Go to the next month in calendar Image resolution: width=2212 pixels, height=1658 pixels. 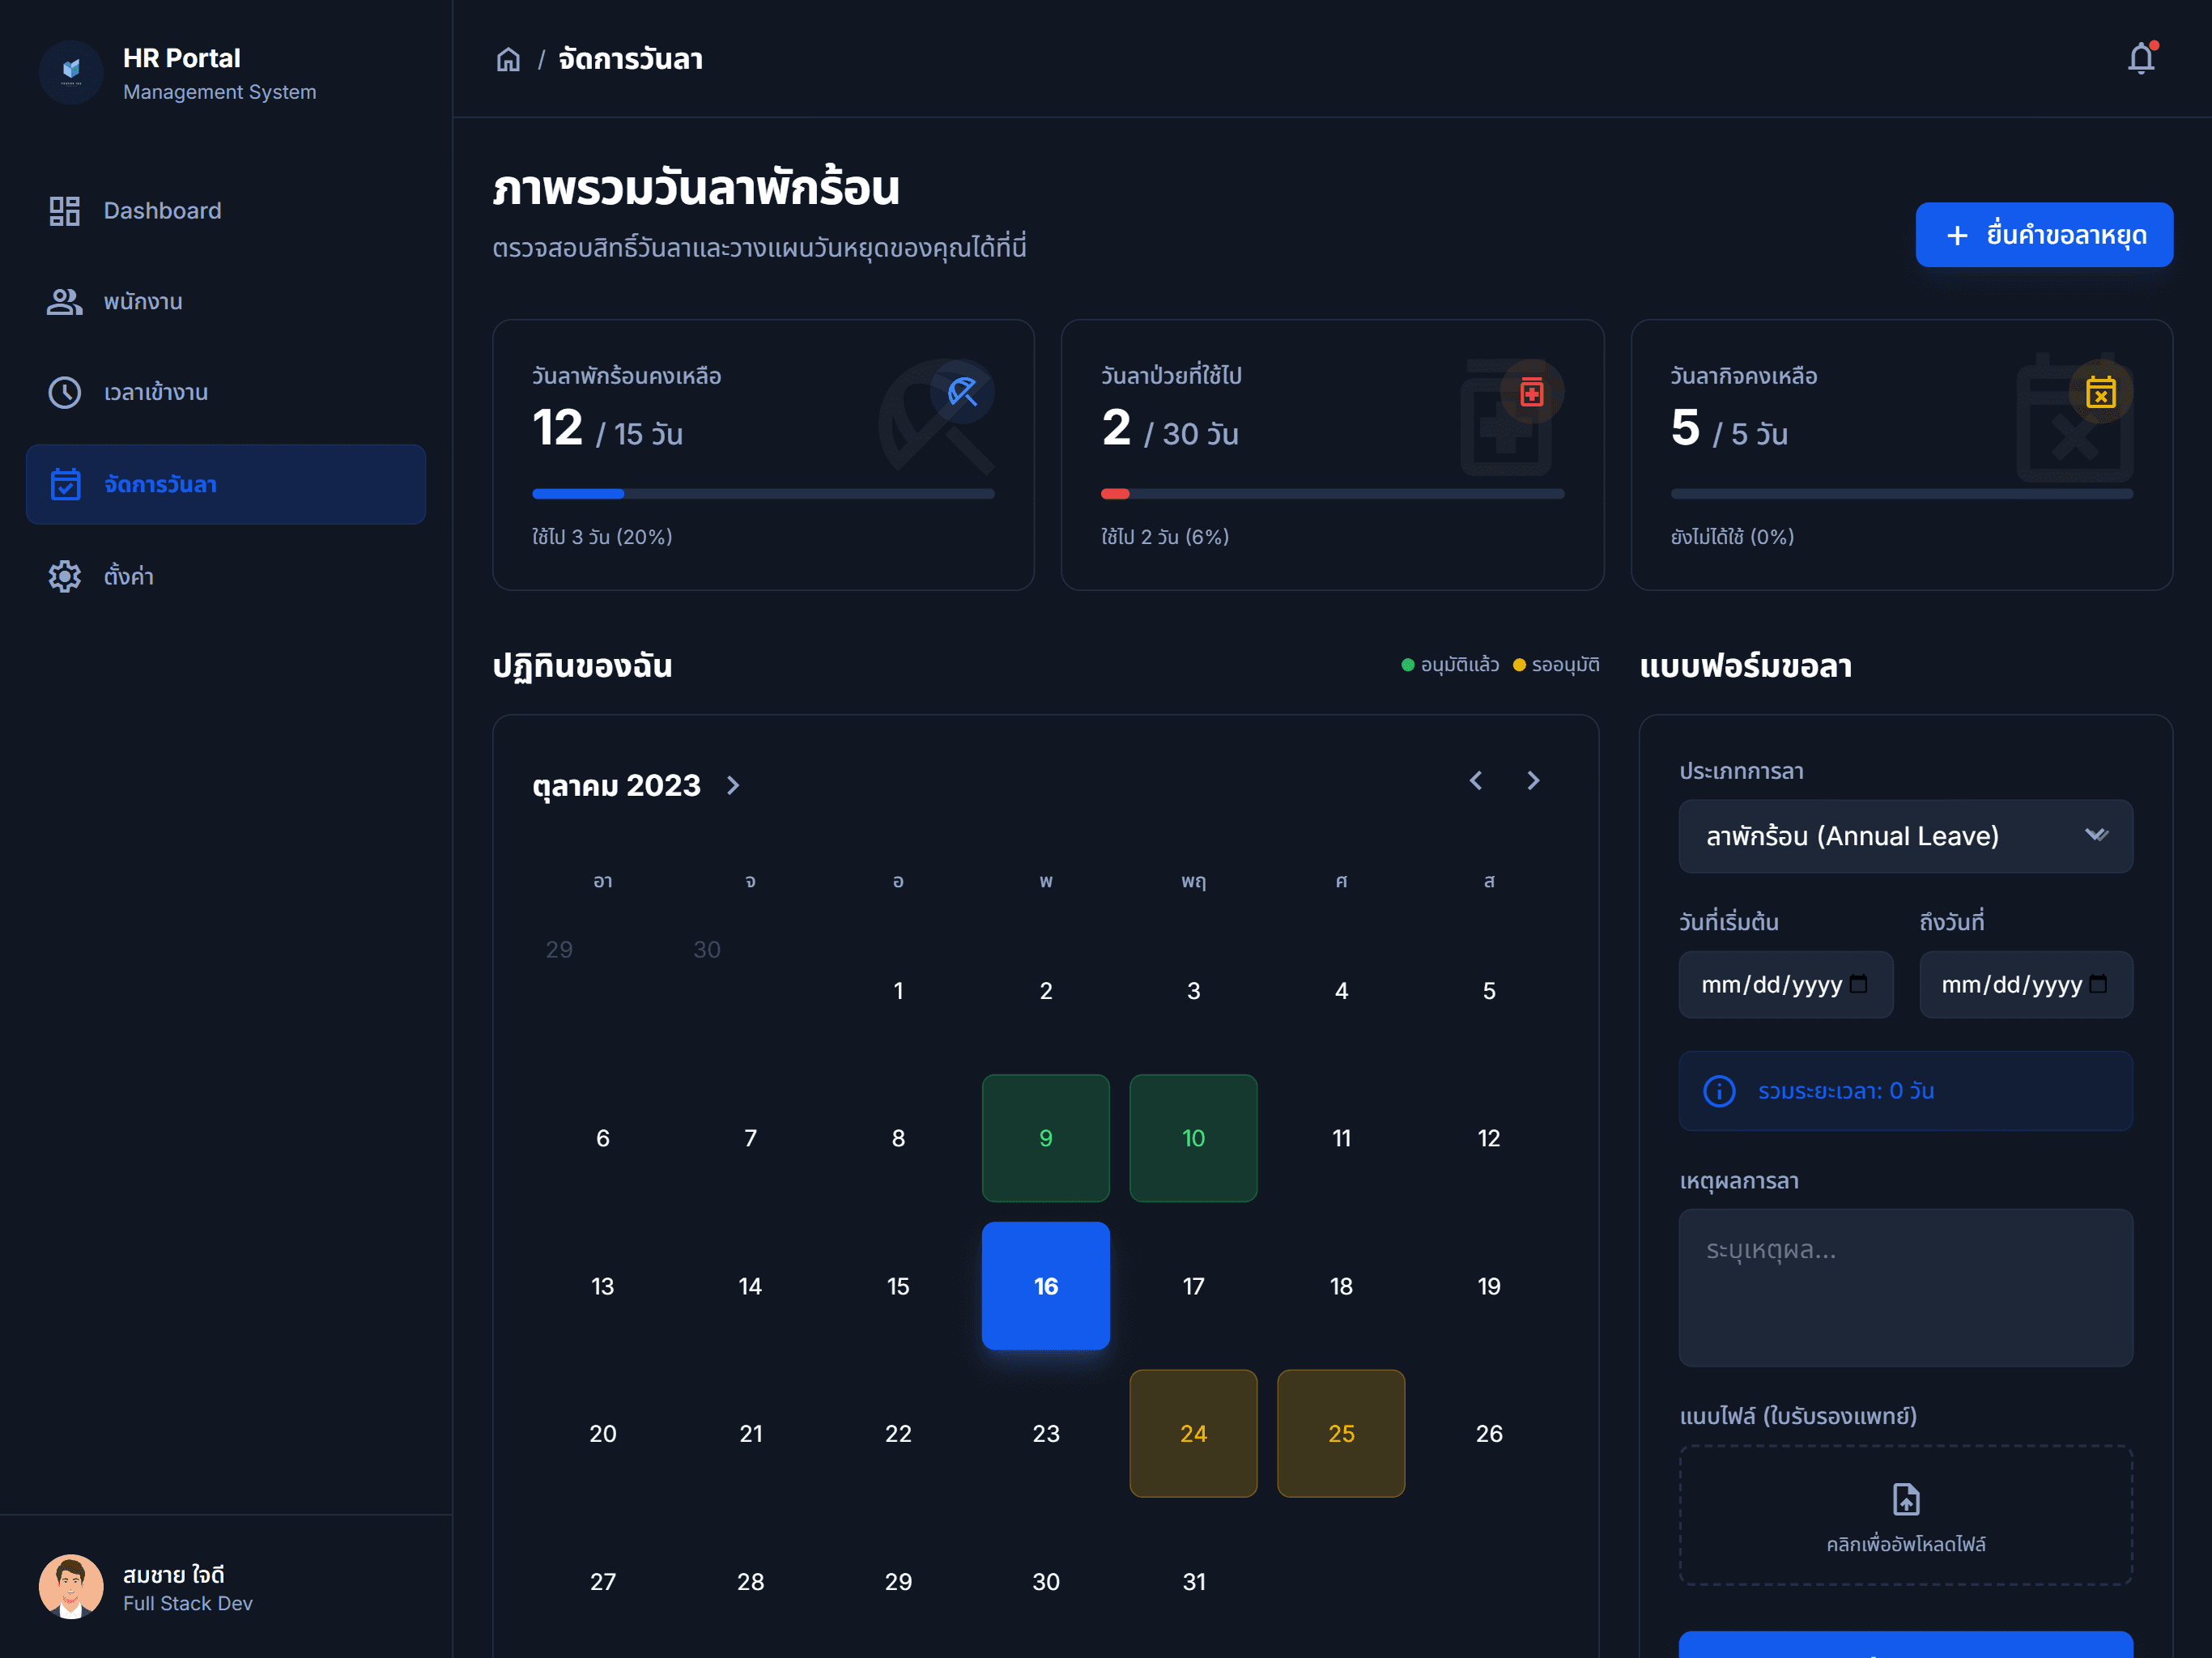(x=1533, y=780)
